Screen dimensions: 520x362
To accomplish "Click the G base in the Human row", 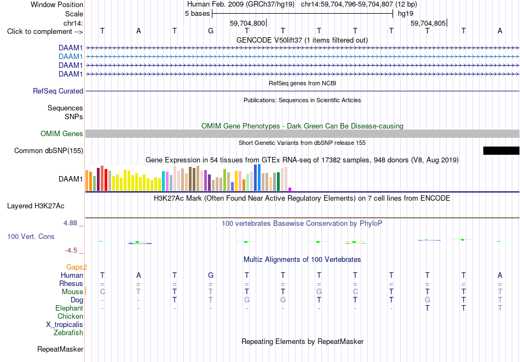I will tap(211, 275).
